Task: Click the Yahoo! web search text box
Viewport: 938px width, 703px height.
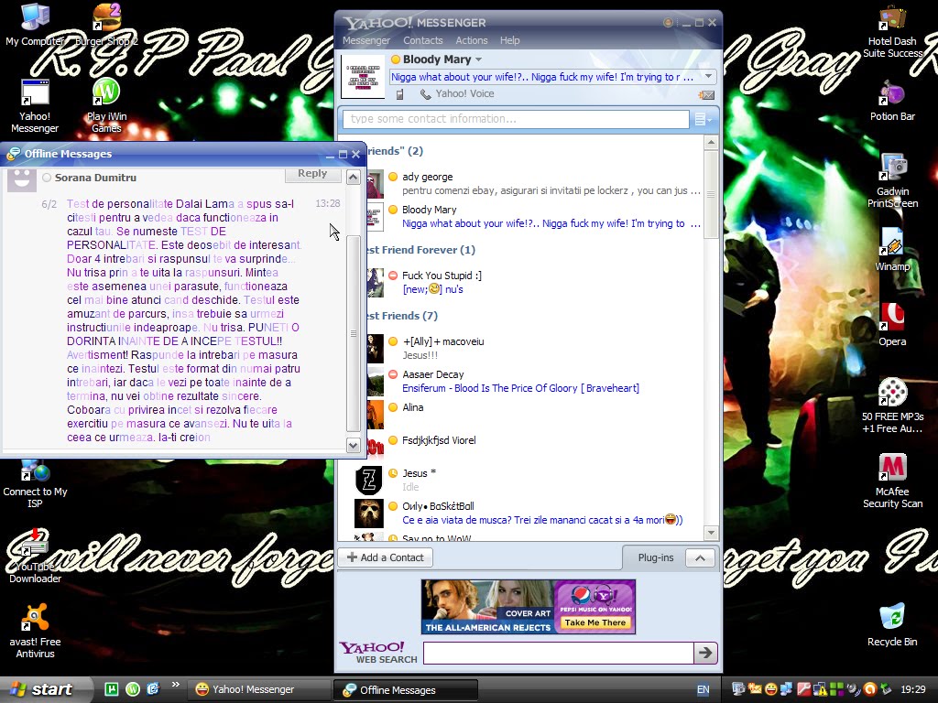Action: [x=558, y=653]
